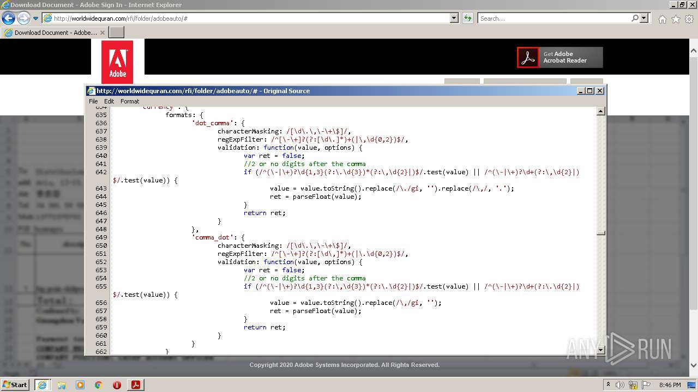
Task: Click the Adobe logo on page
Action: [x=117, y=62]
